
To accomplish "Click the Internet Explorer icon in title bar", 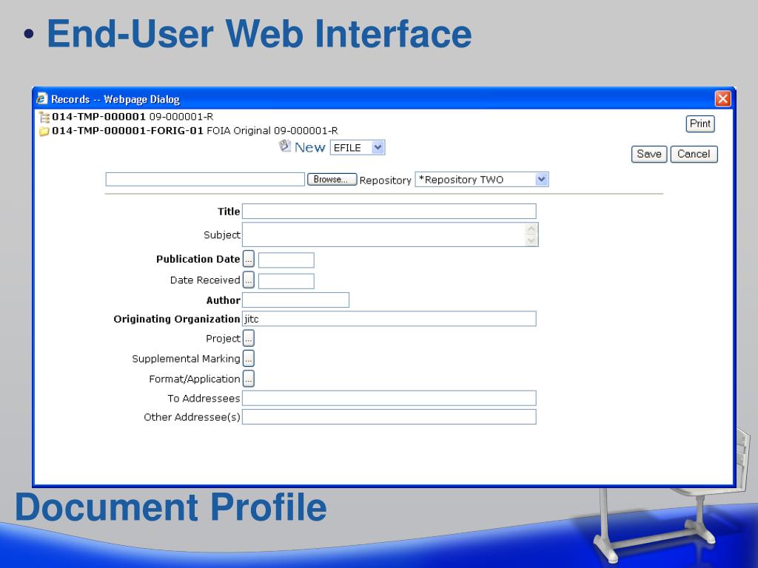I will tap(42, 99).
